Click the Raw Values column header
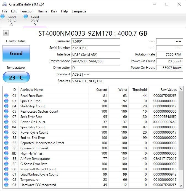This screenshot has width=186, height=191. pos(163,90)
